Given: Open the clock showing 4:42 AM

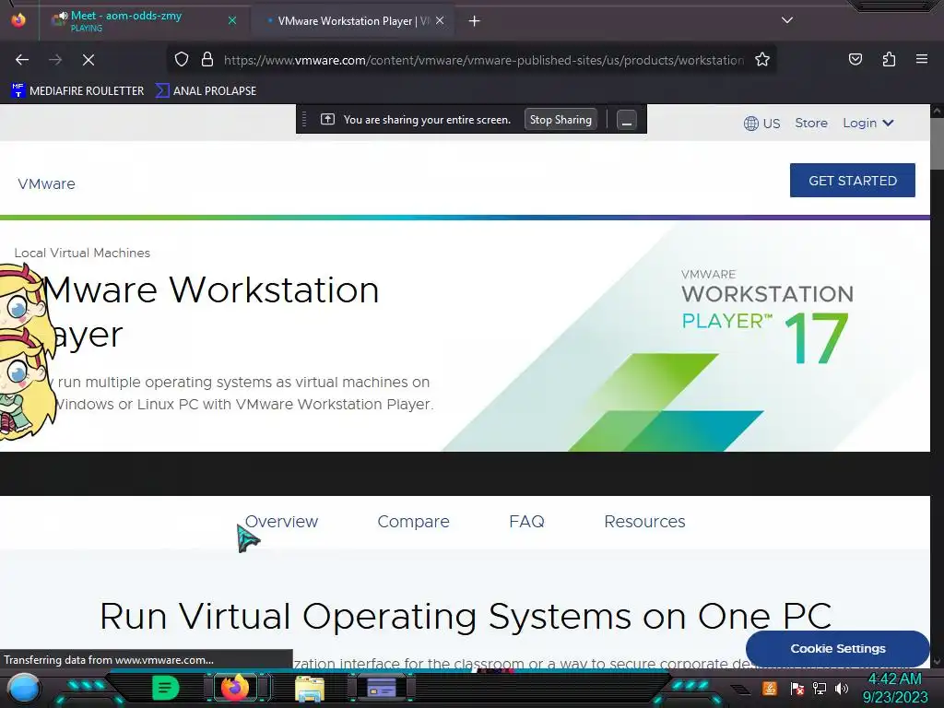Looking at the screenshot, I should click(894, 688).
